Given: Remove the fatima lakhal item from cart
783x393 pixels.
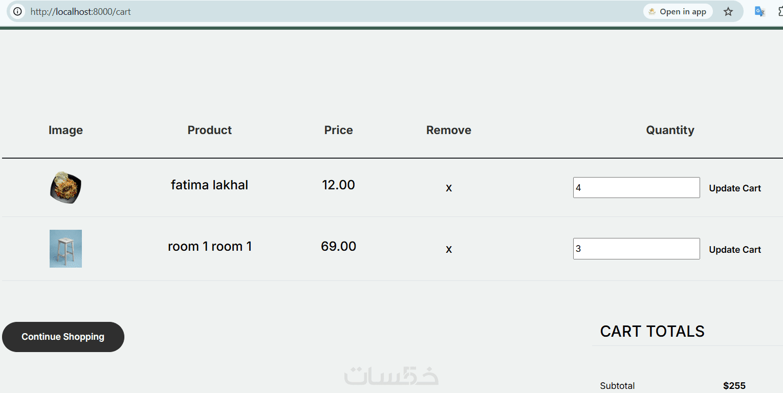Looking at the screenshot, I should click(449, 188).
